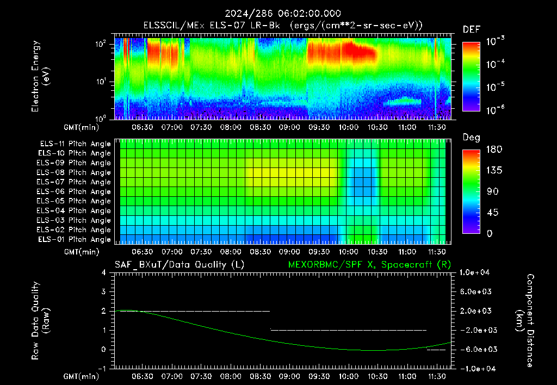Click the white data quality line at level 2
The image size is (557, 385).
[195, 311]
